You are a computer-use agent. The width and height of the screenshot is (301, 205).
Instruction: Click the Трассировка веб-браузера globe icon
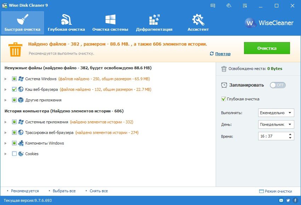(x=21, y=133)
